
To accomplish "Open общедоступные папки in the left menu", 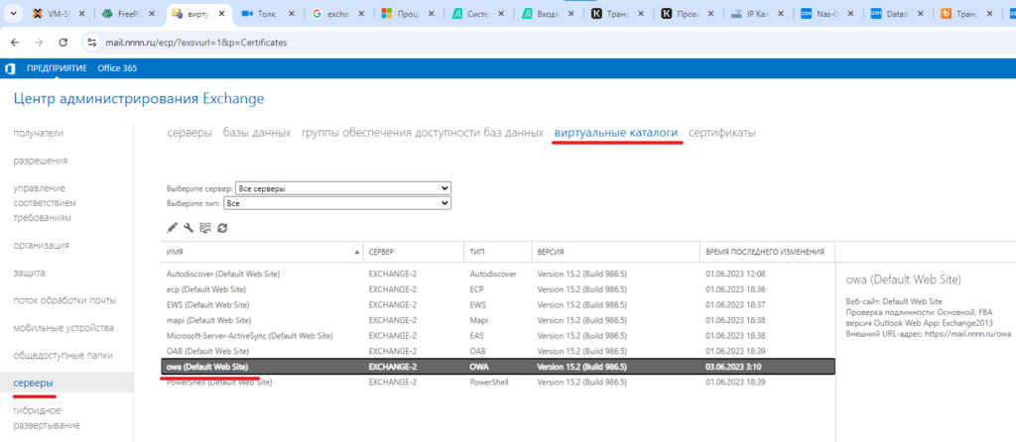I will tap(63, 355).
